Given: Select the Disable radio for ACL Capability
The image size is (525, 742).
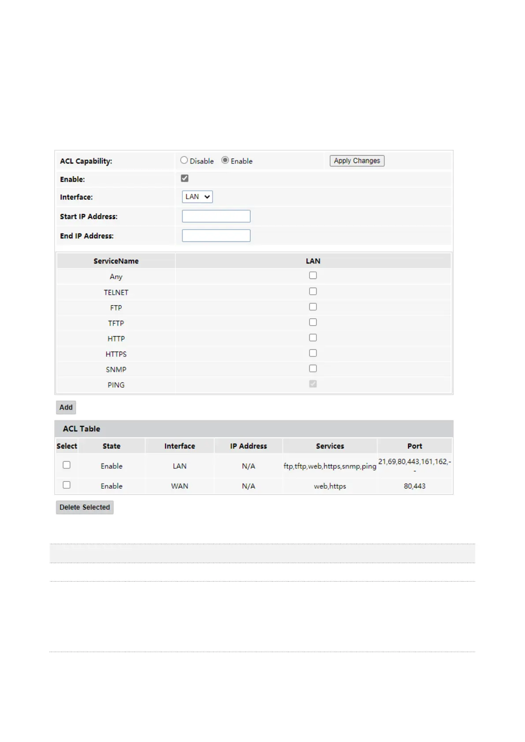Looking at the screenshot, I should [x=184, y=160].
